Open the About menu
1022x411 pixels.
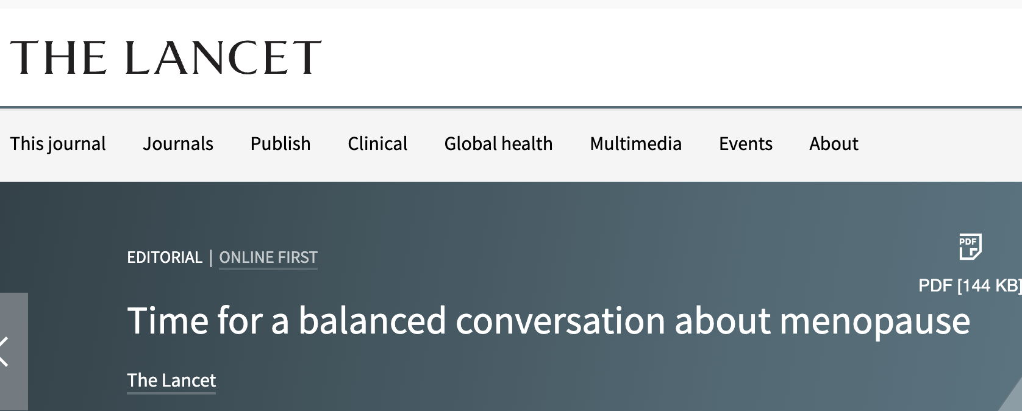(x=834, y=144)
